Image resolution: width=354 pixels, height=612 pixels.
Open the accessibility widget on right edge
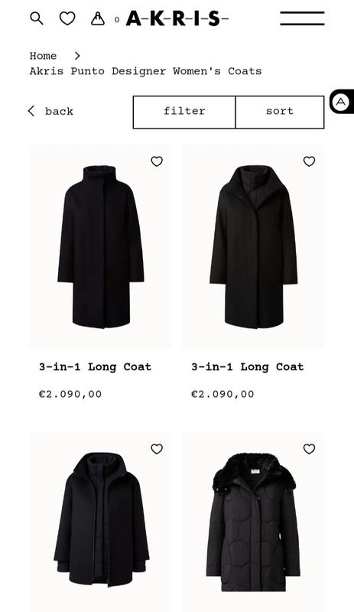pos(341,102)
